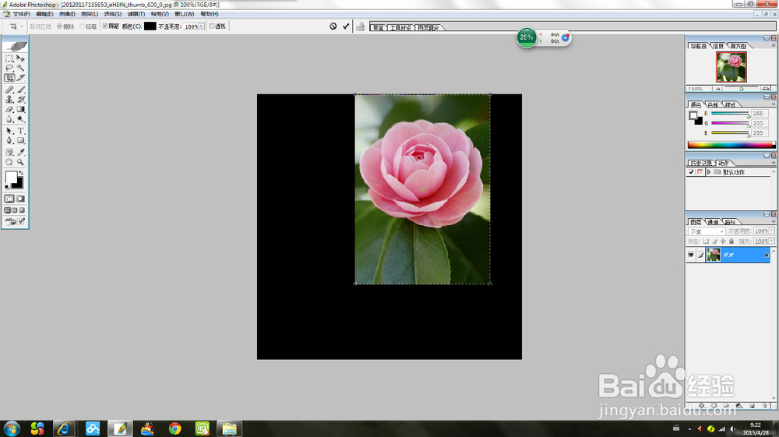
Task: Click the shield color black swatch
Action: click(x=150, y=26)
